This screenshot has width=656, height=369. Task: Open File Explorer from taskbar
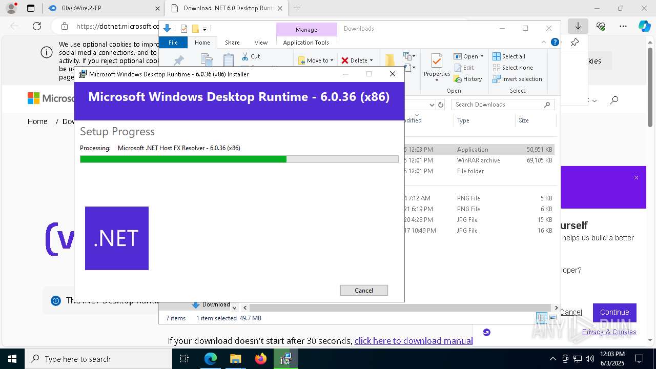(x=235, y=359)
